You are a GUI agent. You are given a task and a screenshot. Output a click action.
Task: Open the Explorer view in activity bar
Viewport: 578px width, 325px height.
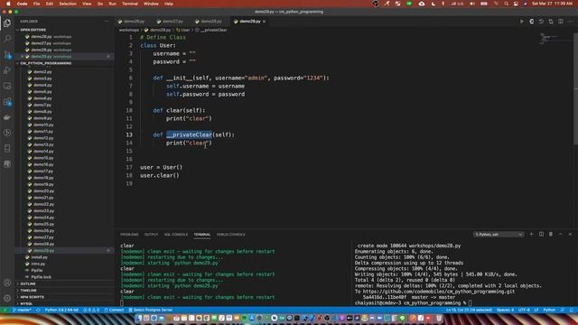[x=7, y=23]
